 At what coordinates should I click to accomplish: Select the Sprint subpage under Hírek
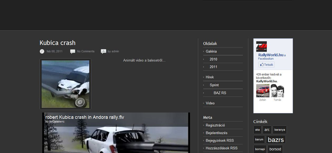pos(214,85)
